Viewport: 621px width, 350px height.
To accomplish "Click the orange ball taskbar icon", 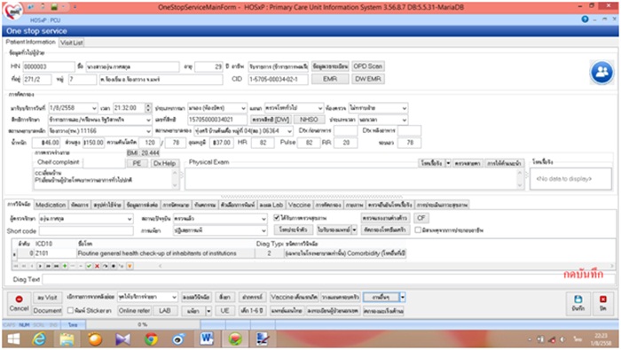I will (95, 339).
